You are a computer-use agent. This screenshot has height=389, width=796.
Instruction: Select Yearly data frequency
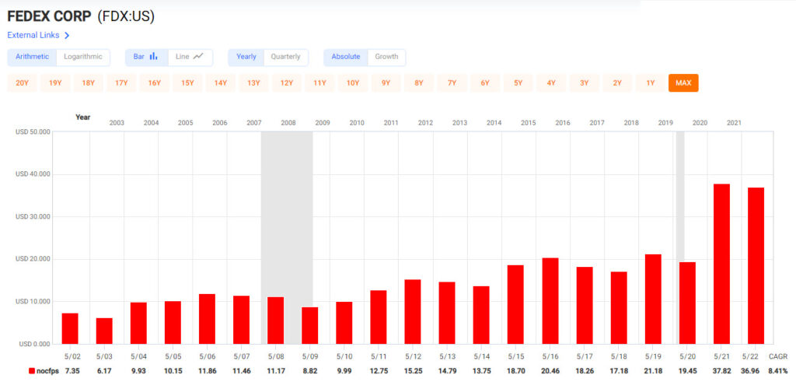pos(246,57)
